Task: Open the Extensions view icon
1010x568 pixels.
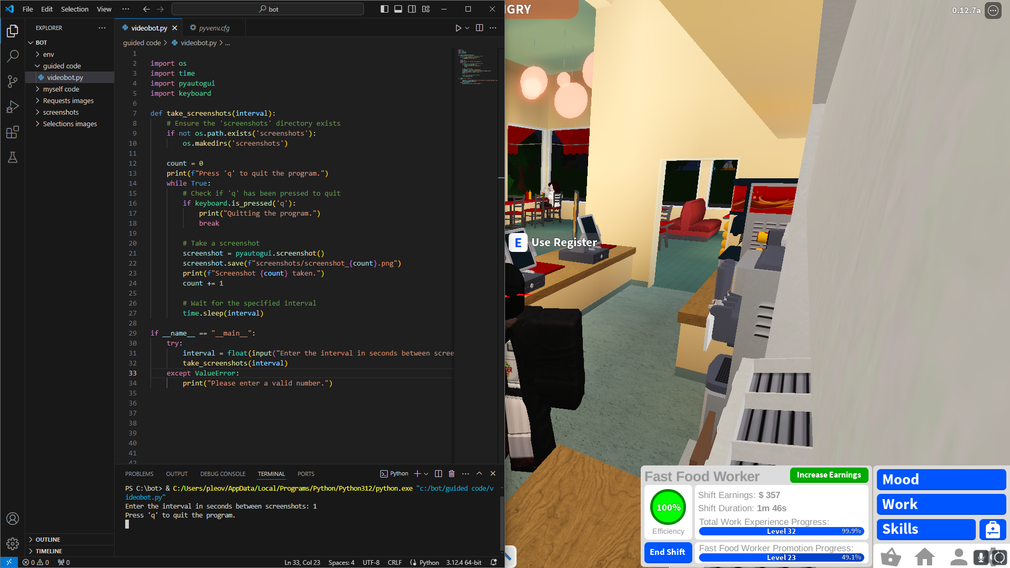Action: pyautogui.click(x=13, y=132)
